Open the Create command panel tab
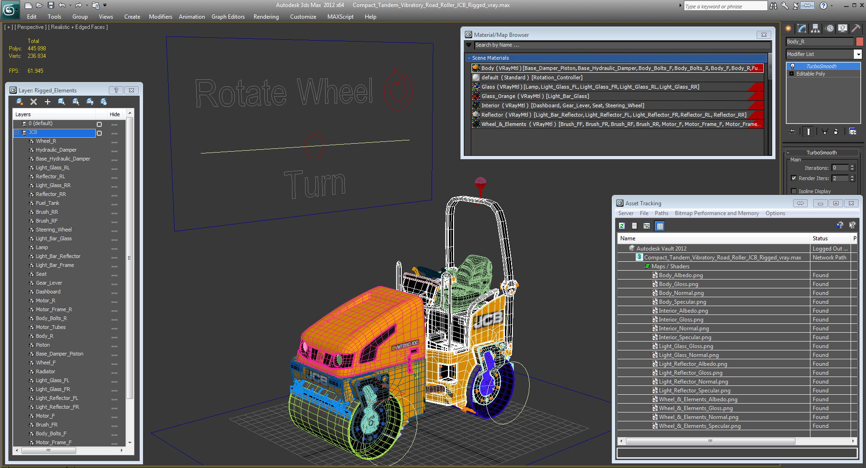The image size is (866, 468). click(x=788, y=28)
